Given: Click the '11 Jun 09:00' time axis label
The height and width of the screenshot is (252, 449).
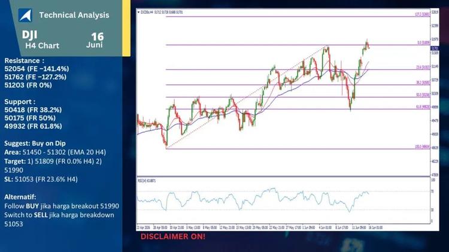Looking at the screenshot, I should coord(359,227).
